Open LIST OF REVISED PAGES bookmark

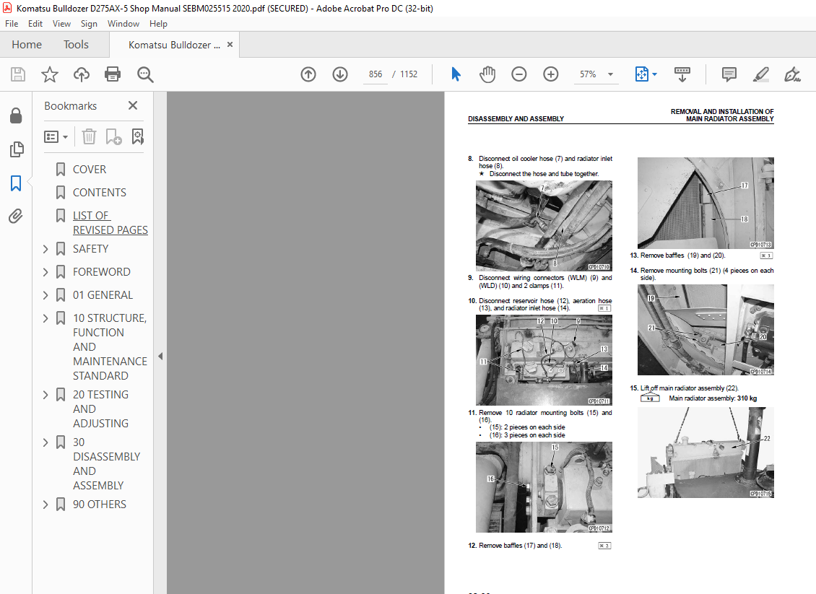(x=110, y=222)
